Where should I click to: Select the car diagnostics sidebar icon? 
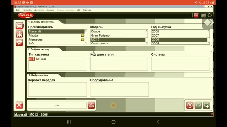click(x=20, y=26)
